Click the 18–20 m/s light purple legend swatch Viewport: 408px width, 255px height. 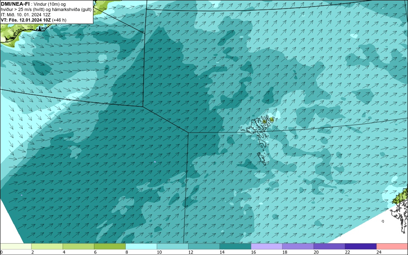coord(298,246)
